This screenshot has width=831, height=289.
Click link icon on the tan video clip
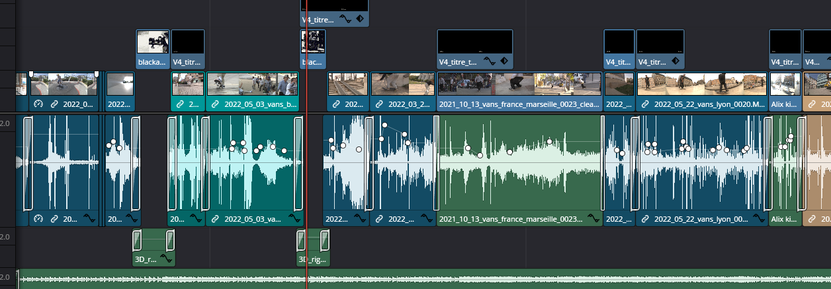pos(812,104)
